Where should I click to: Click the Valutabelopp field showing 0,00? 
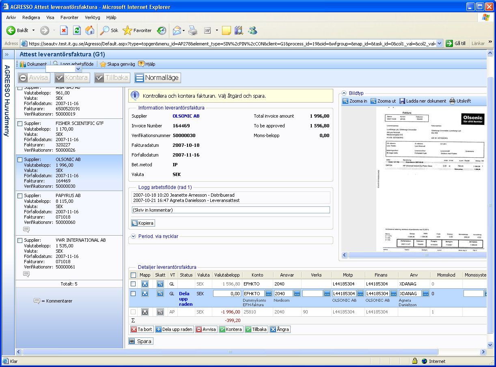(227, 294)
